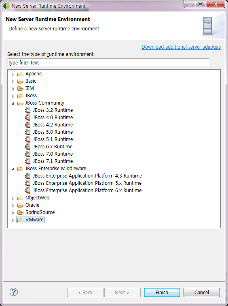The width and height of the screenshot is (228, 306).
Task: Select the Oracle tree label
Action: pos(32,205)
